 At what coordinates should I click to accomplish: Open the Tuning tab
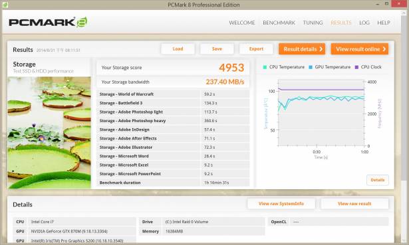(313, 23)
